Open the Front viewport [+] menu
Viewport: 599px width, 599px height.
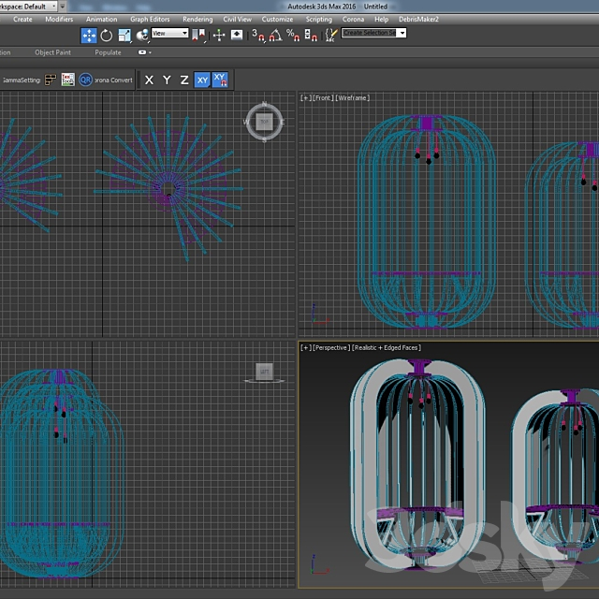(x=306, y=97)
